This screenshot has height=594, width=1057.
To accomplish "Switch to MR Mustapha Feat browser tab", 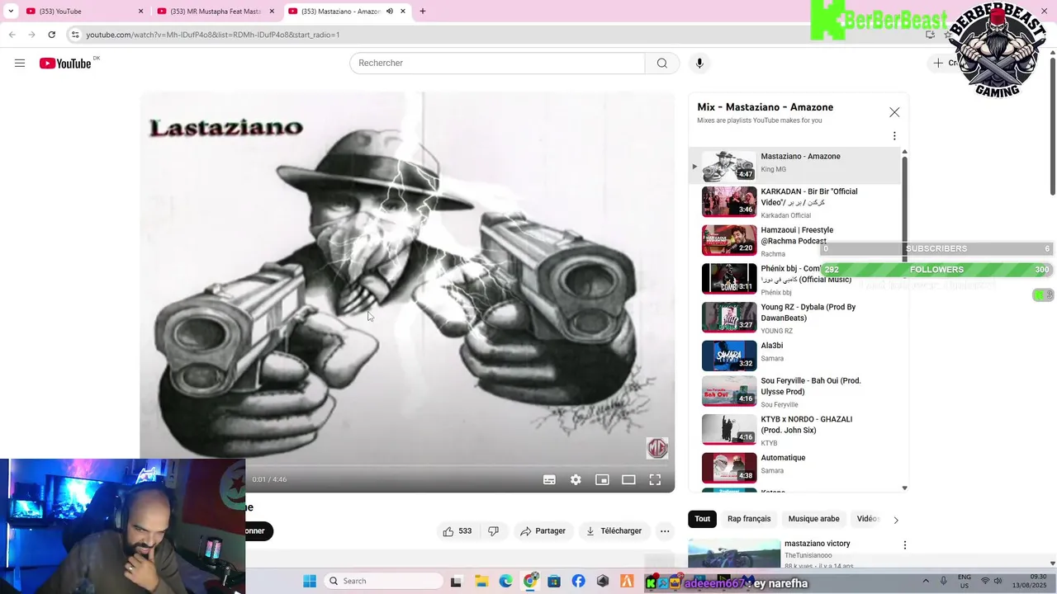I will (216, 12).
